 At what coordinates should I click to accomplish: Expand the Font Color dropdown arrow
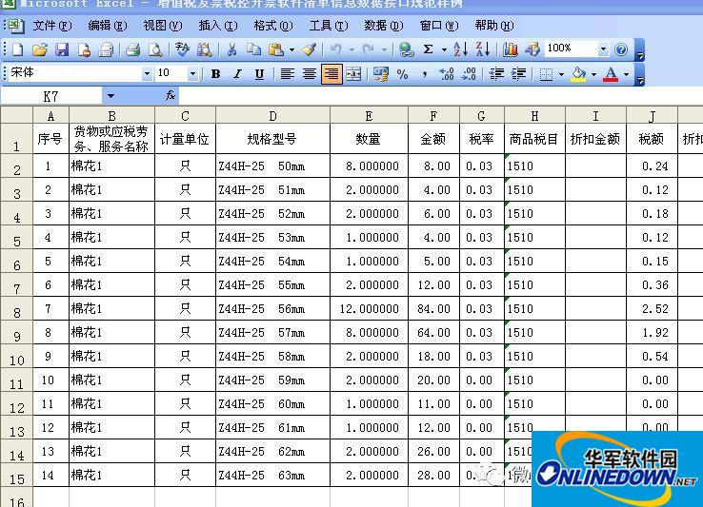click(x=627, y=74)
